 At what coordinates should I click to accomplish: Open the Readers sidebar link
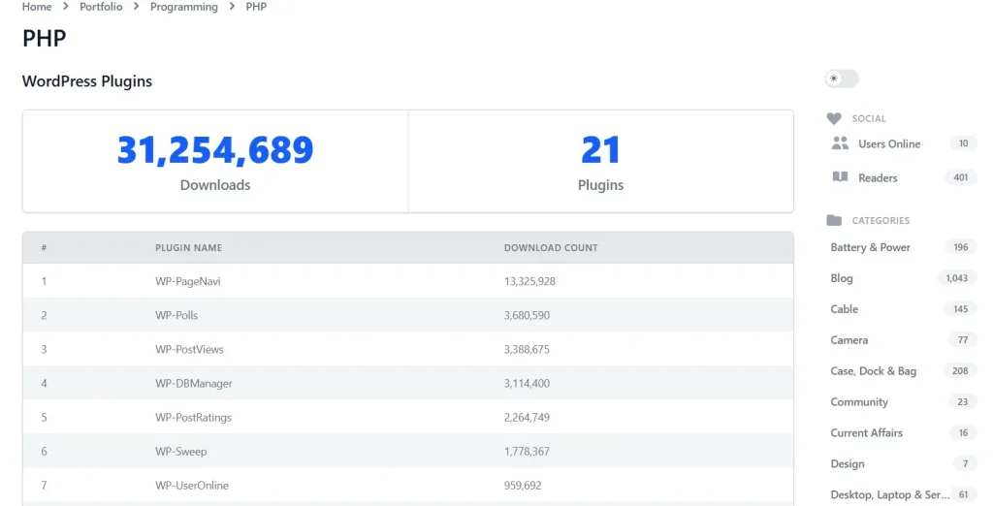point(878,178)
